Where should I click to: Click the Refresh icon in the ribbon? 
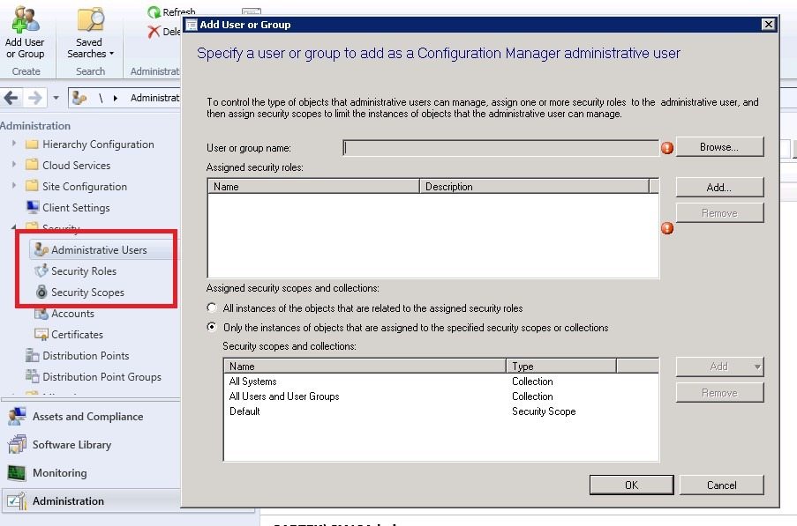154,11
